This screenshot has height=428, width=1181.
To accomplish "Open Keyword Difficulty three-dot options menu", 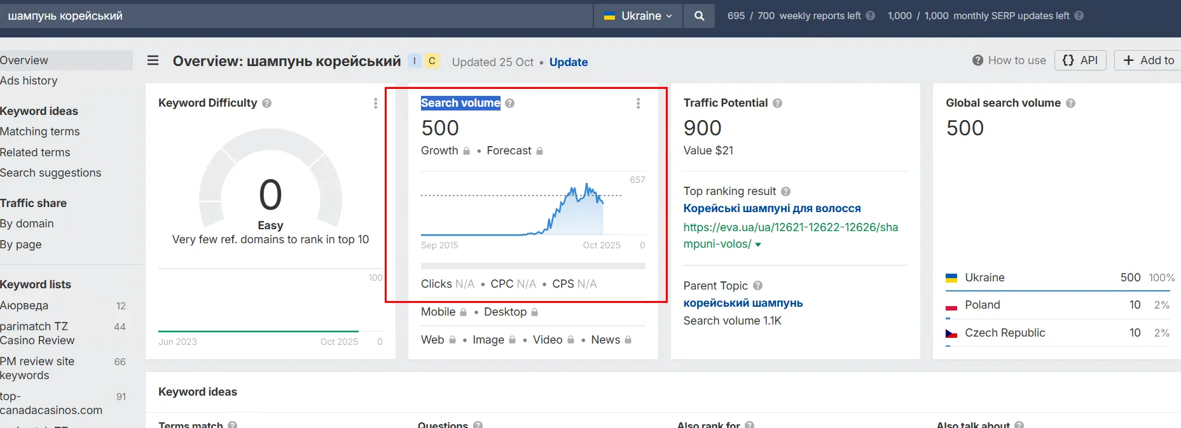I will point(375,103).
